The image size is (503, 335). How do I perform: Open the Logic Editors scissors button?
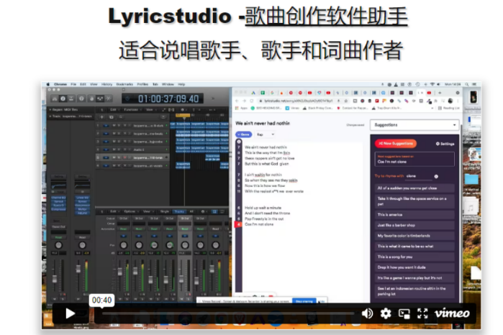tap(108, 98)
